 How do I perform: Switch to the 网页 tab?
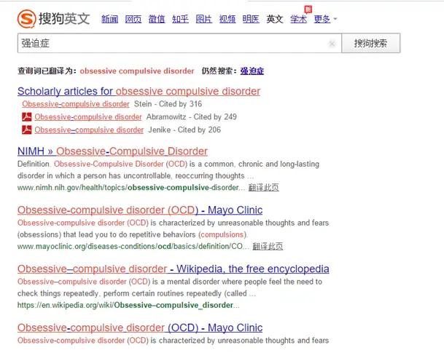click(133, 19)
